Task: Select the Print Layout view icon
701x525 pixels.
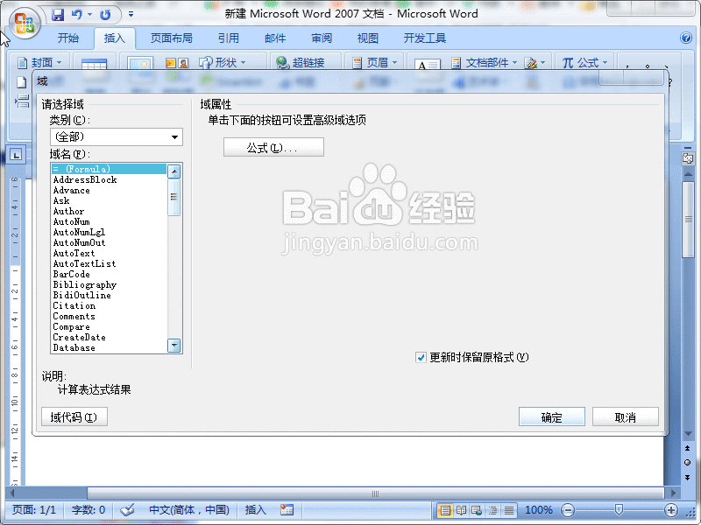Action: pos(445,509)
